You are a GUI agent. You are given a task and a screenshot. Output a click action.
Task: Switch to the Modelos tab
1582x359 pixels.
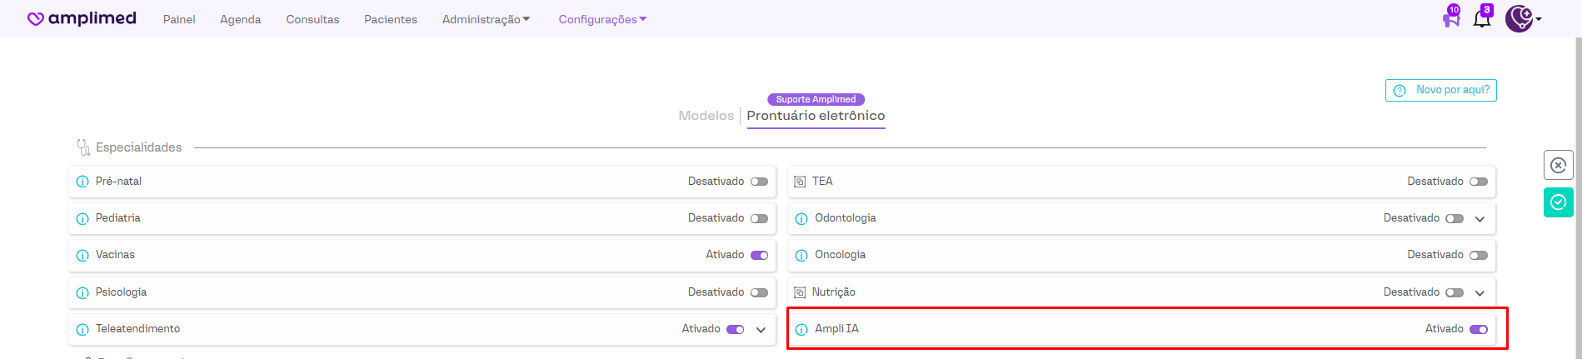tap(706, 116)
